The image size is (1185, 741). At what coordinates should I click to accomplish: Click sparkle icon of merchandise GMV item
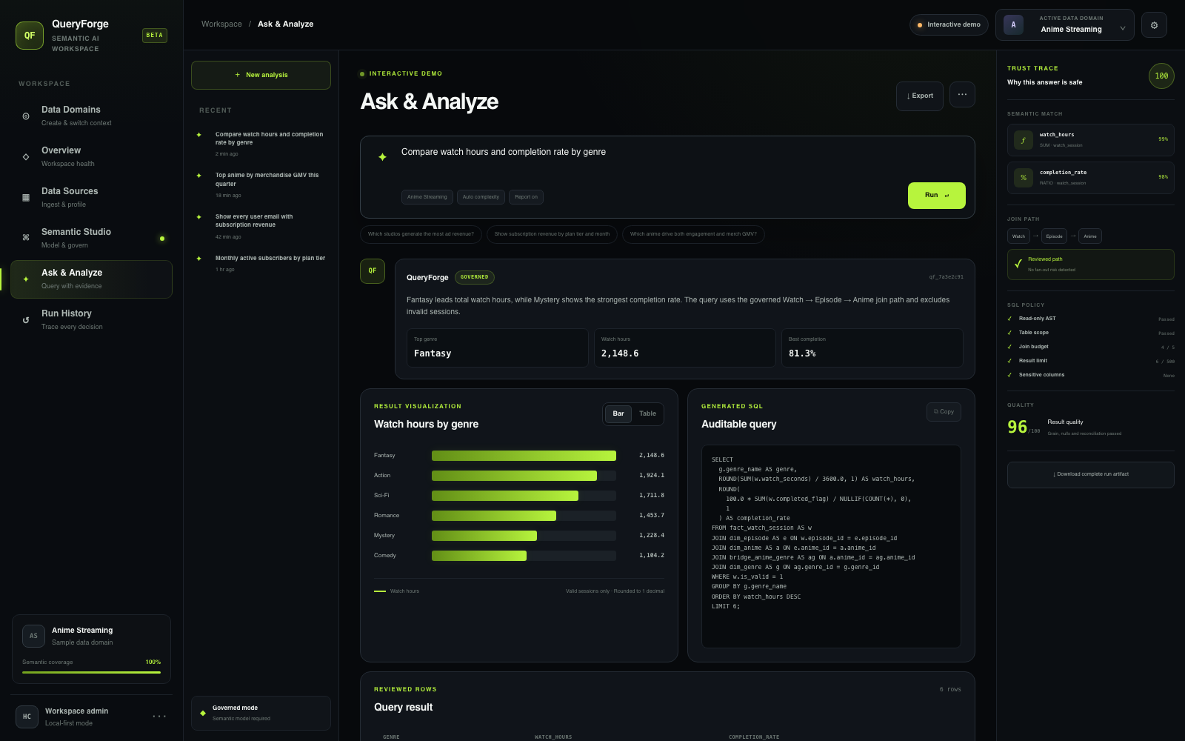[198, 176]
